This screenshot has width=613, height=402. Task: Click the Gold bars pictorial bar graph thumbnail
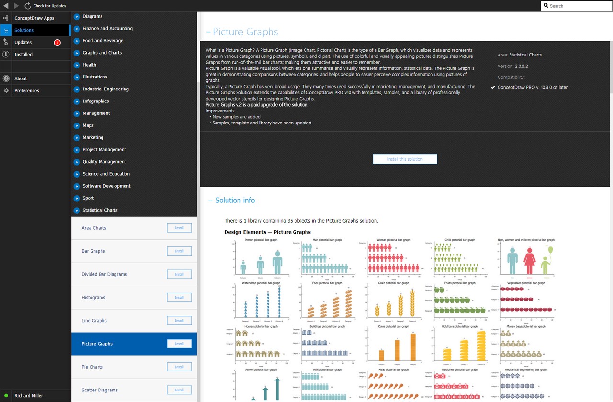click(460, 345)
